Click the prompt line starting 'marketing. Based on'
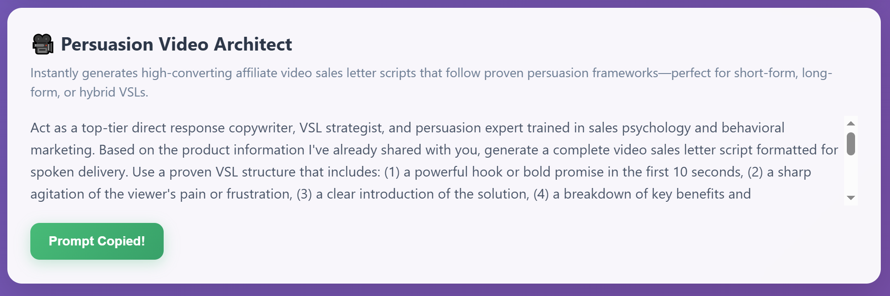Screen dimensions: 890x296 click(x=434, y=150)
